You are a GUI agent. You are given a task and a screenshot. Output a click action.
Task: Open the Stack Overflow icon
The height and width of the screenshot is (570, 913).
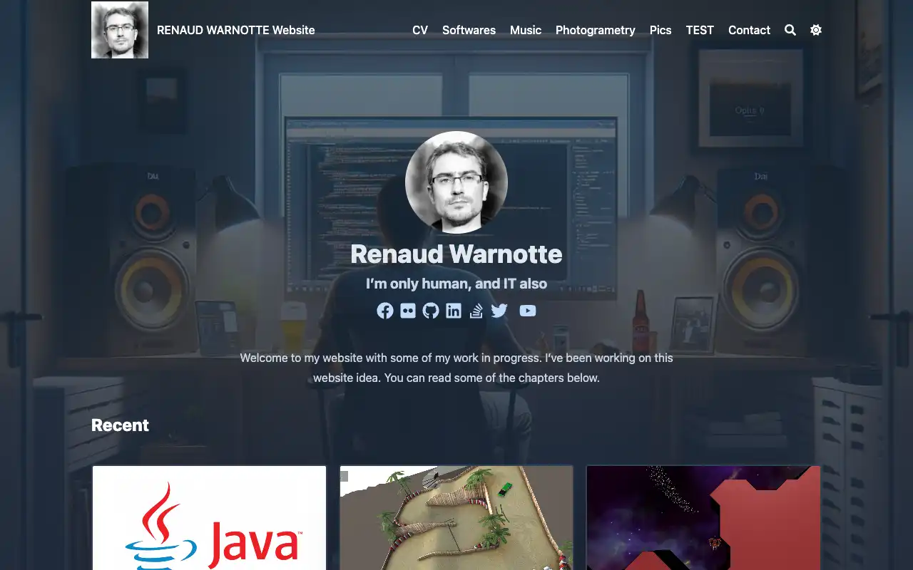(476, 311)
